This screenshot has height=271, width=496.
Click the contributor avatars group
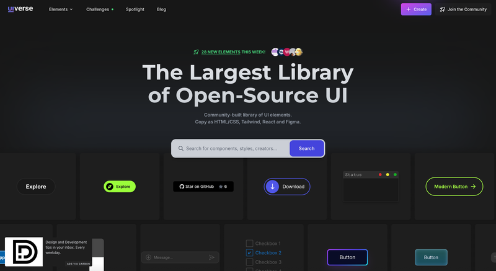(x=287, y=52)
